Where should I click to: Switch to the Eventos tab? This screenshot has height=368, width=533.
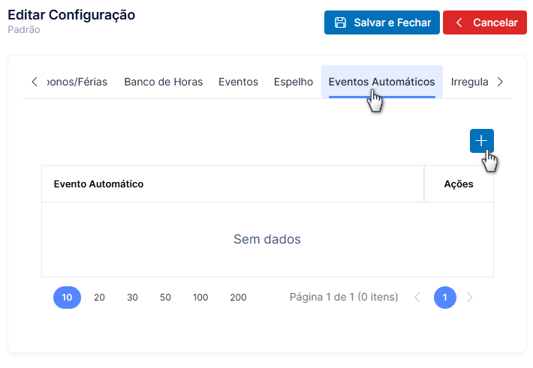(x=238, y=82)
